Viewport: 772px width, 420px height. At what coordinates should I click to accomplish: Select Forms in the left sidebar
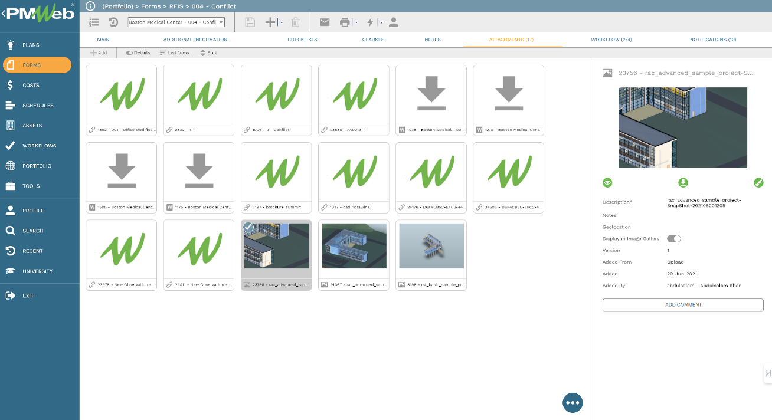tap(37, 65)
